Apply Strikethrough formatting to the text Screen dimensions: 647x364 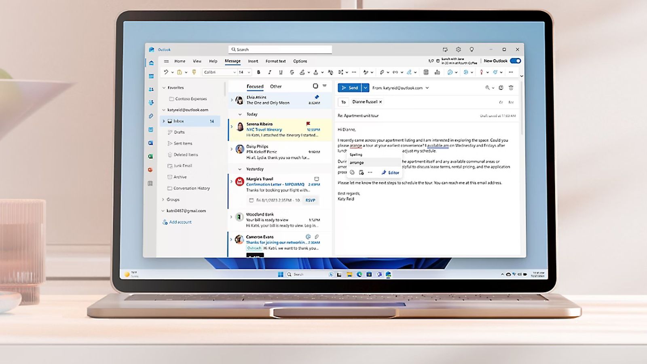(292, 72)
